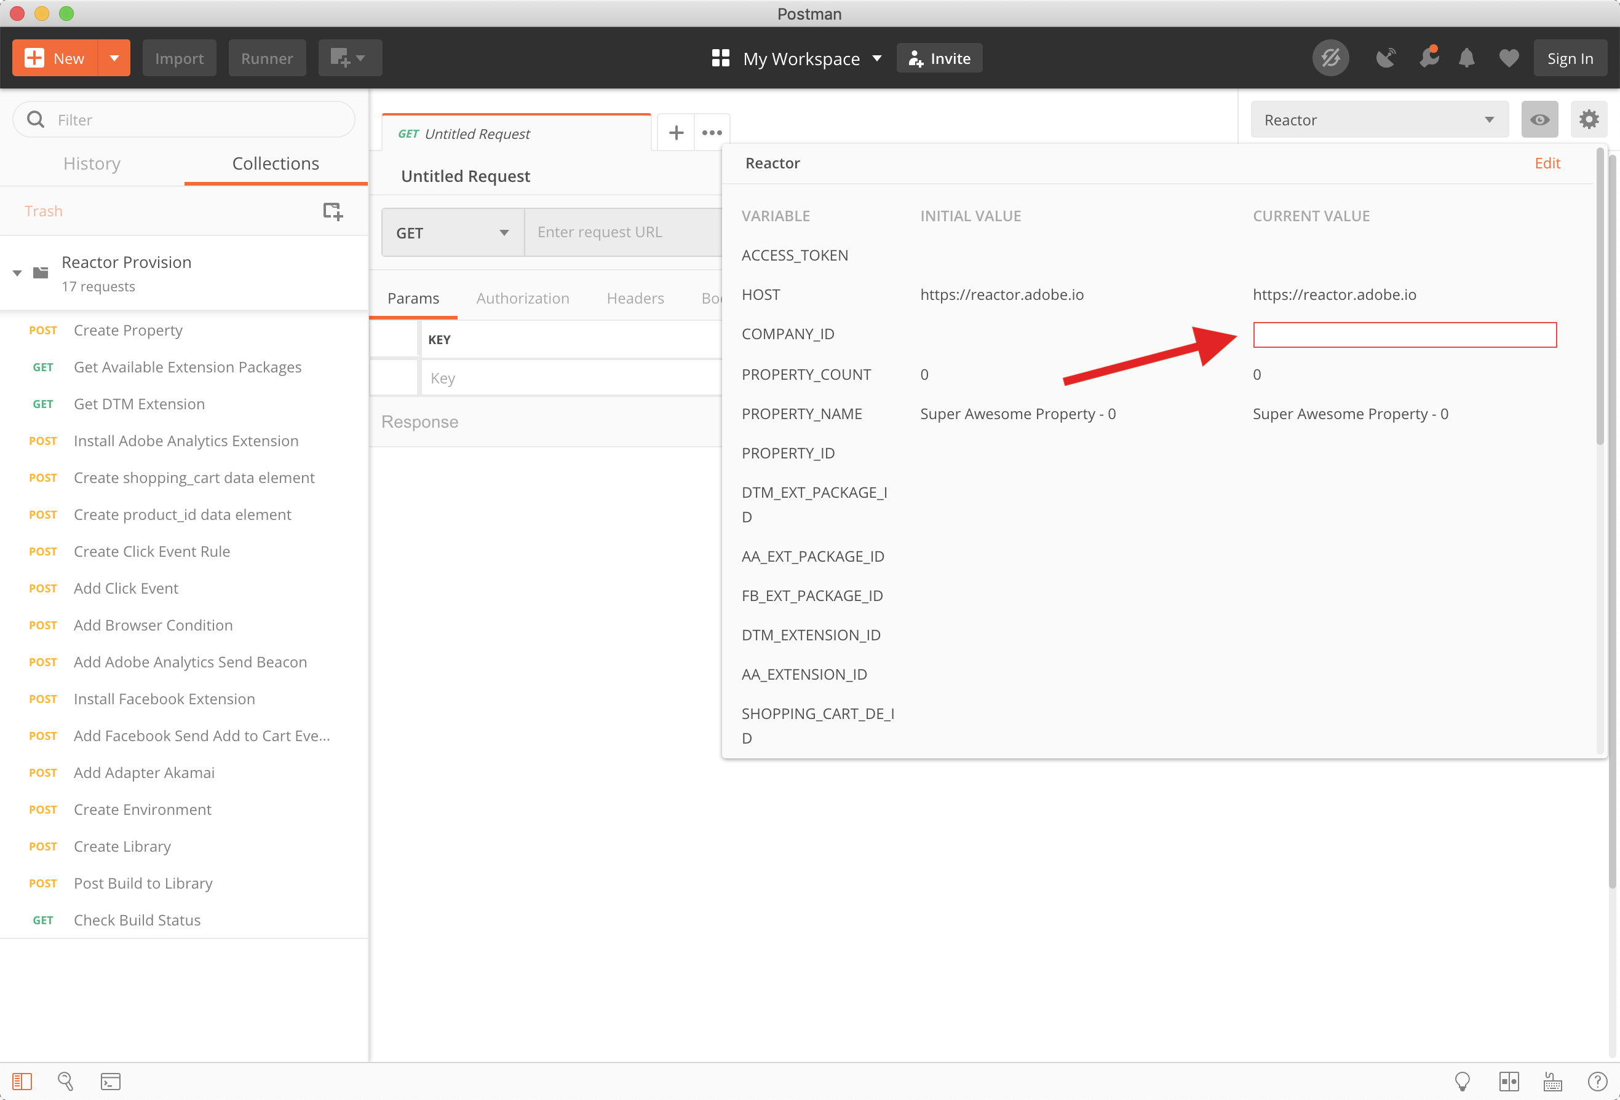
Task: Open the notifications bell
Action: pyautogui.click(x=1467, y=58)
